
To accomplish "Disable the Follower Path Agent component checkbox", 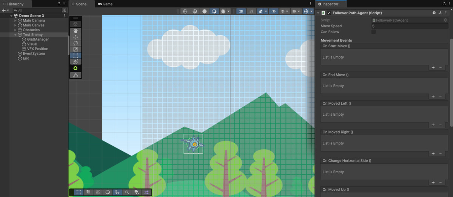I will click(x=329, y=13).
